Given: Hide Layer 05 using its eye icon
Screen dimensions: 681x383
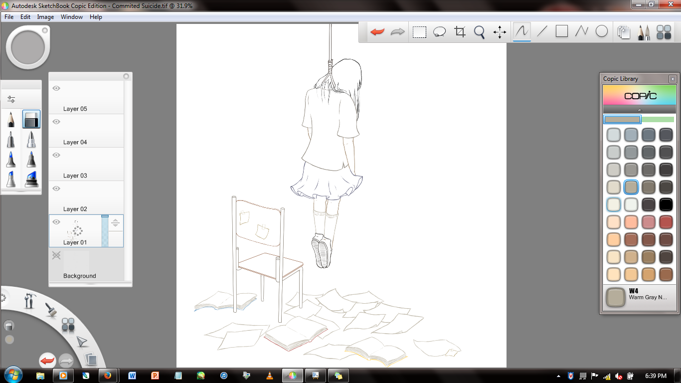Looking at the screenshot, I should click(x=56, y=88).
